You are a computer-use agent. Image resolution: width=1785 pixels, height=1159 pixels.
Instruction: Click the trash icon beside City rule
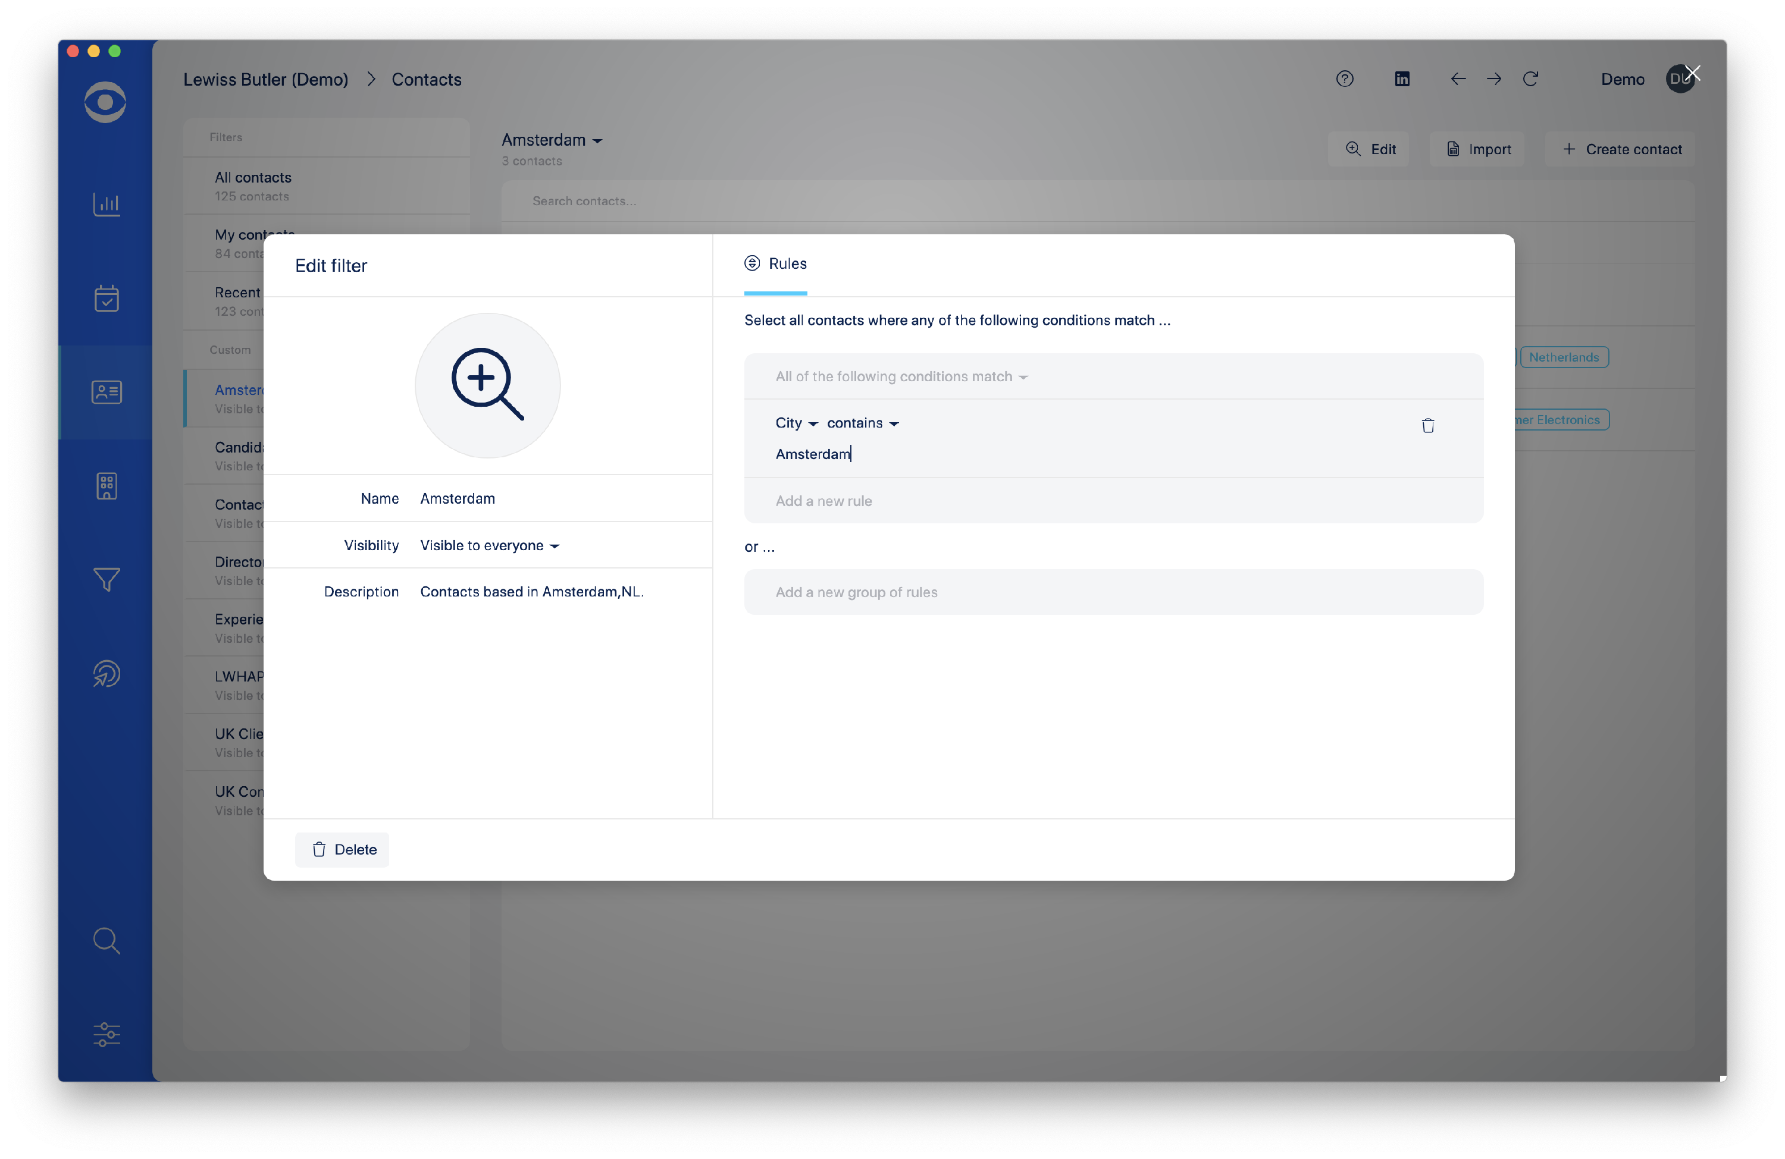tap(1427, 425)
